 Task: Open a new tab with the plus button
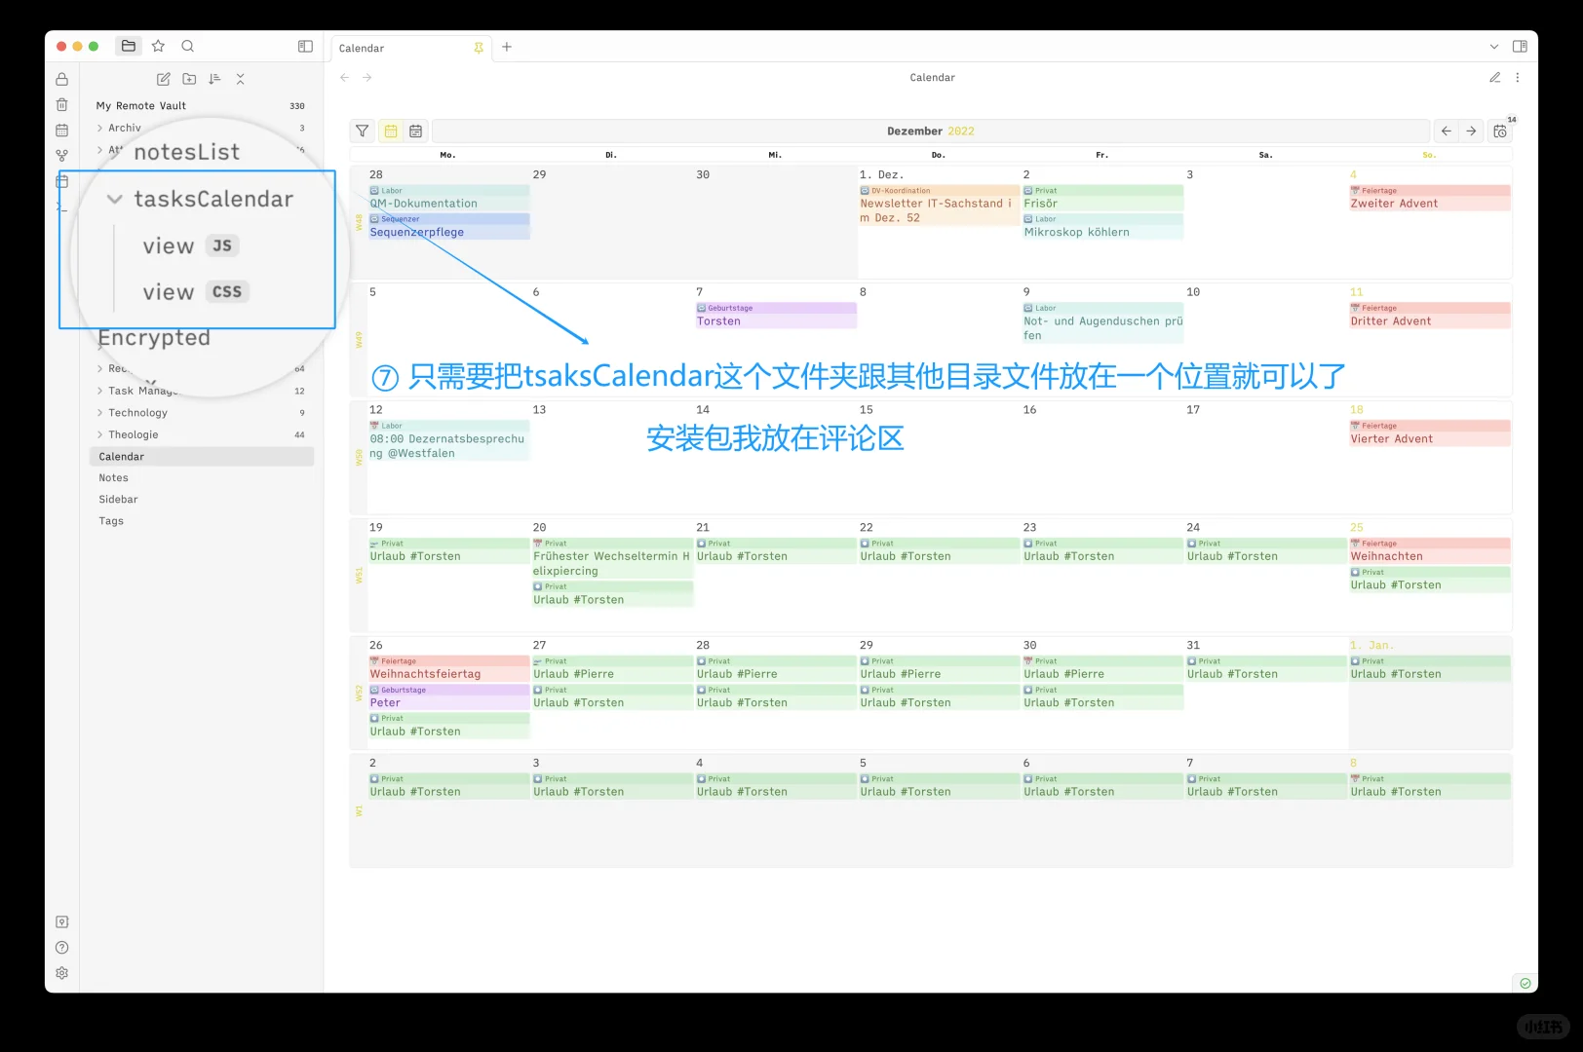click(x=507, y=47)
